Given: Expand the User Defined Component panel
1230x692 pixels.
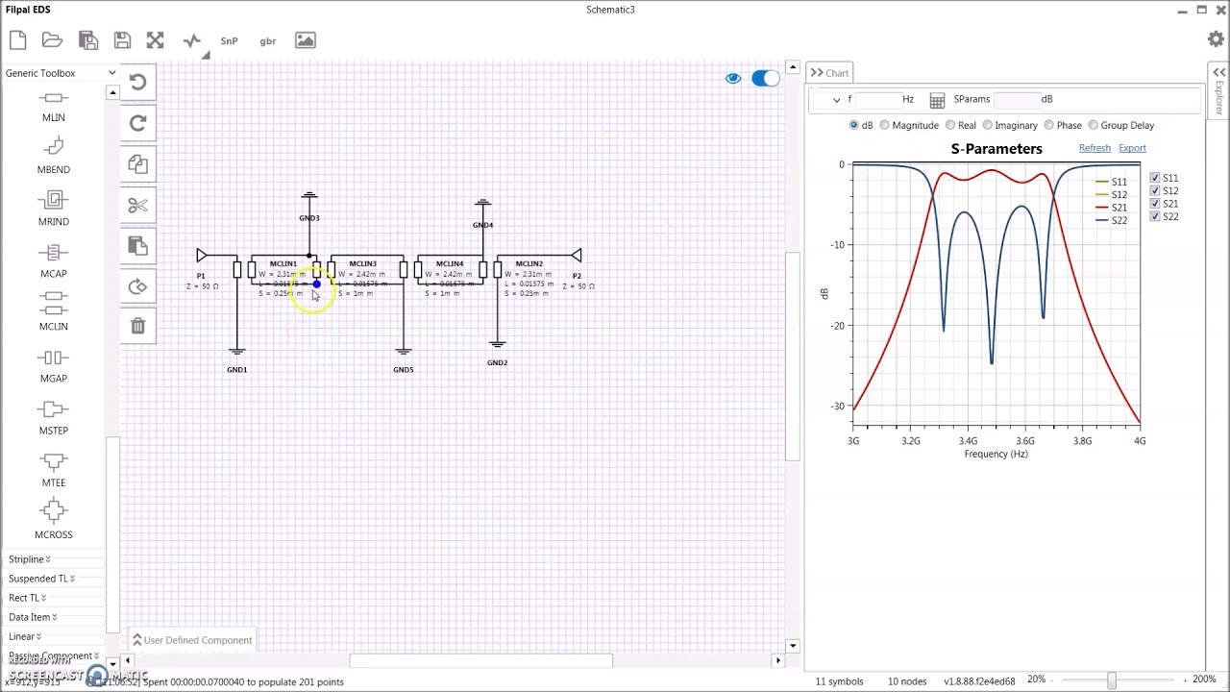Looking at the screenshot, I should pos(192,640).
